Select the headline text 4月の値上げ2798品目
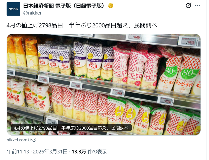Image resolution: width=209 pixels, height=160 pixels. 35,25
